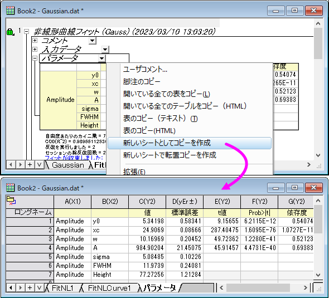Viewport: 329px width, 298px height.
Task: Collapse the パラメータ tree node
Action: pyautogui.click(x=35, y=58)
